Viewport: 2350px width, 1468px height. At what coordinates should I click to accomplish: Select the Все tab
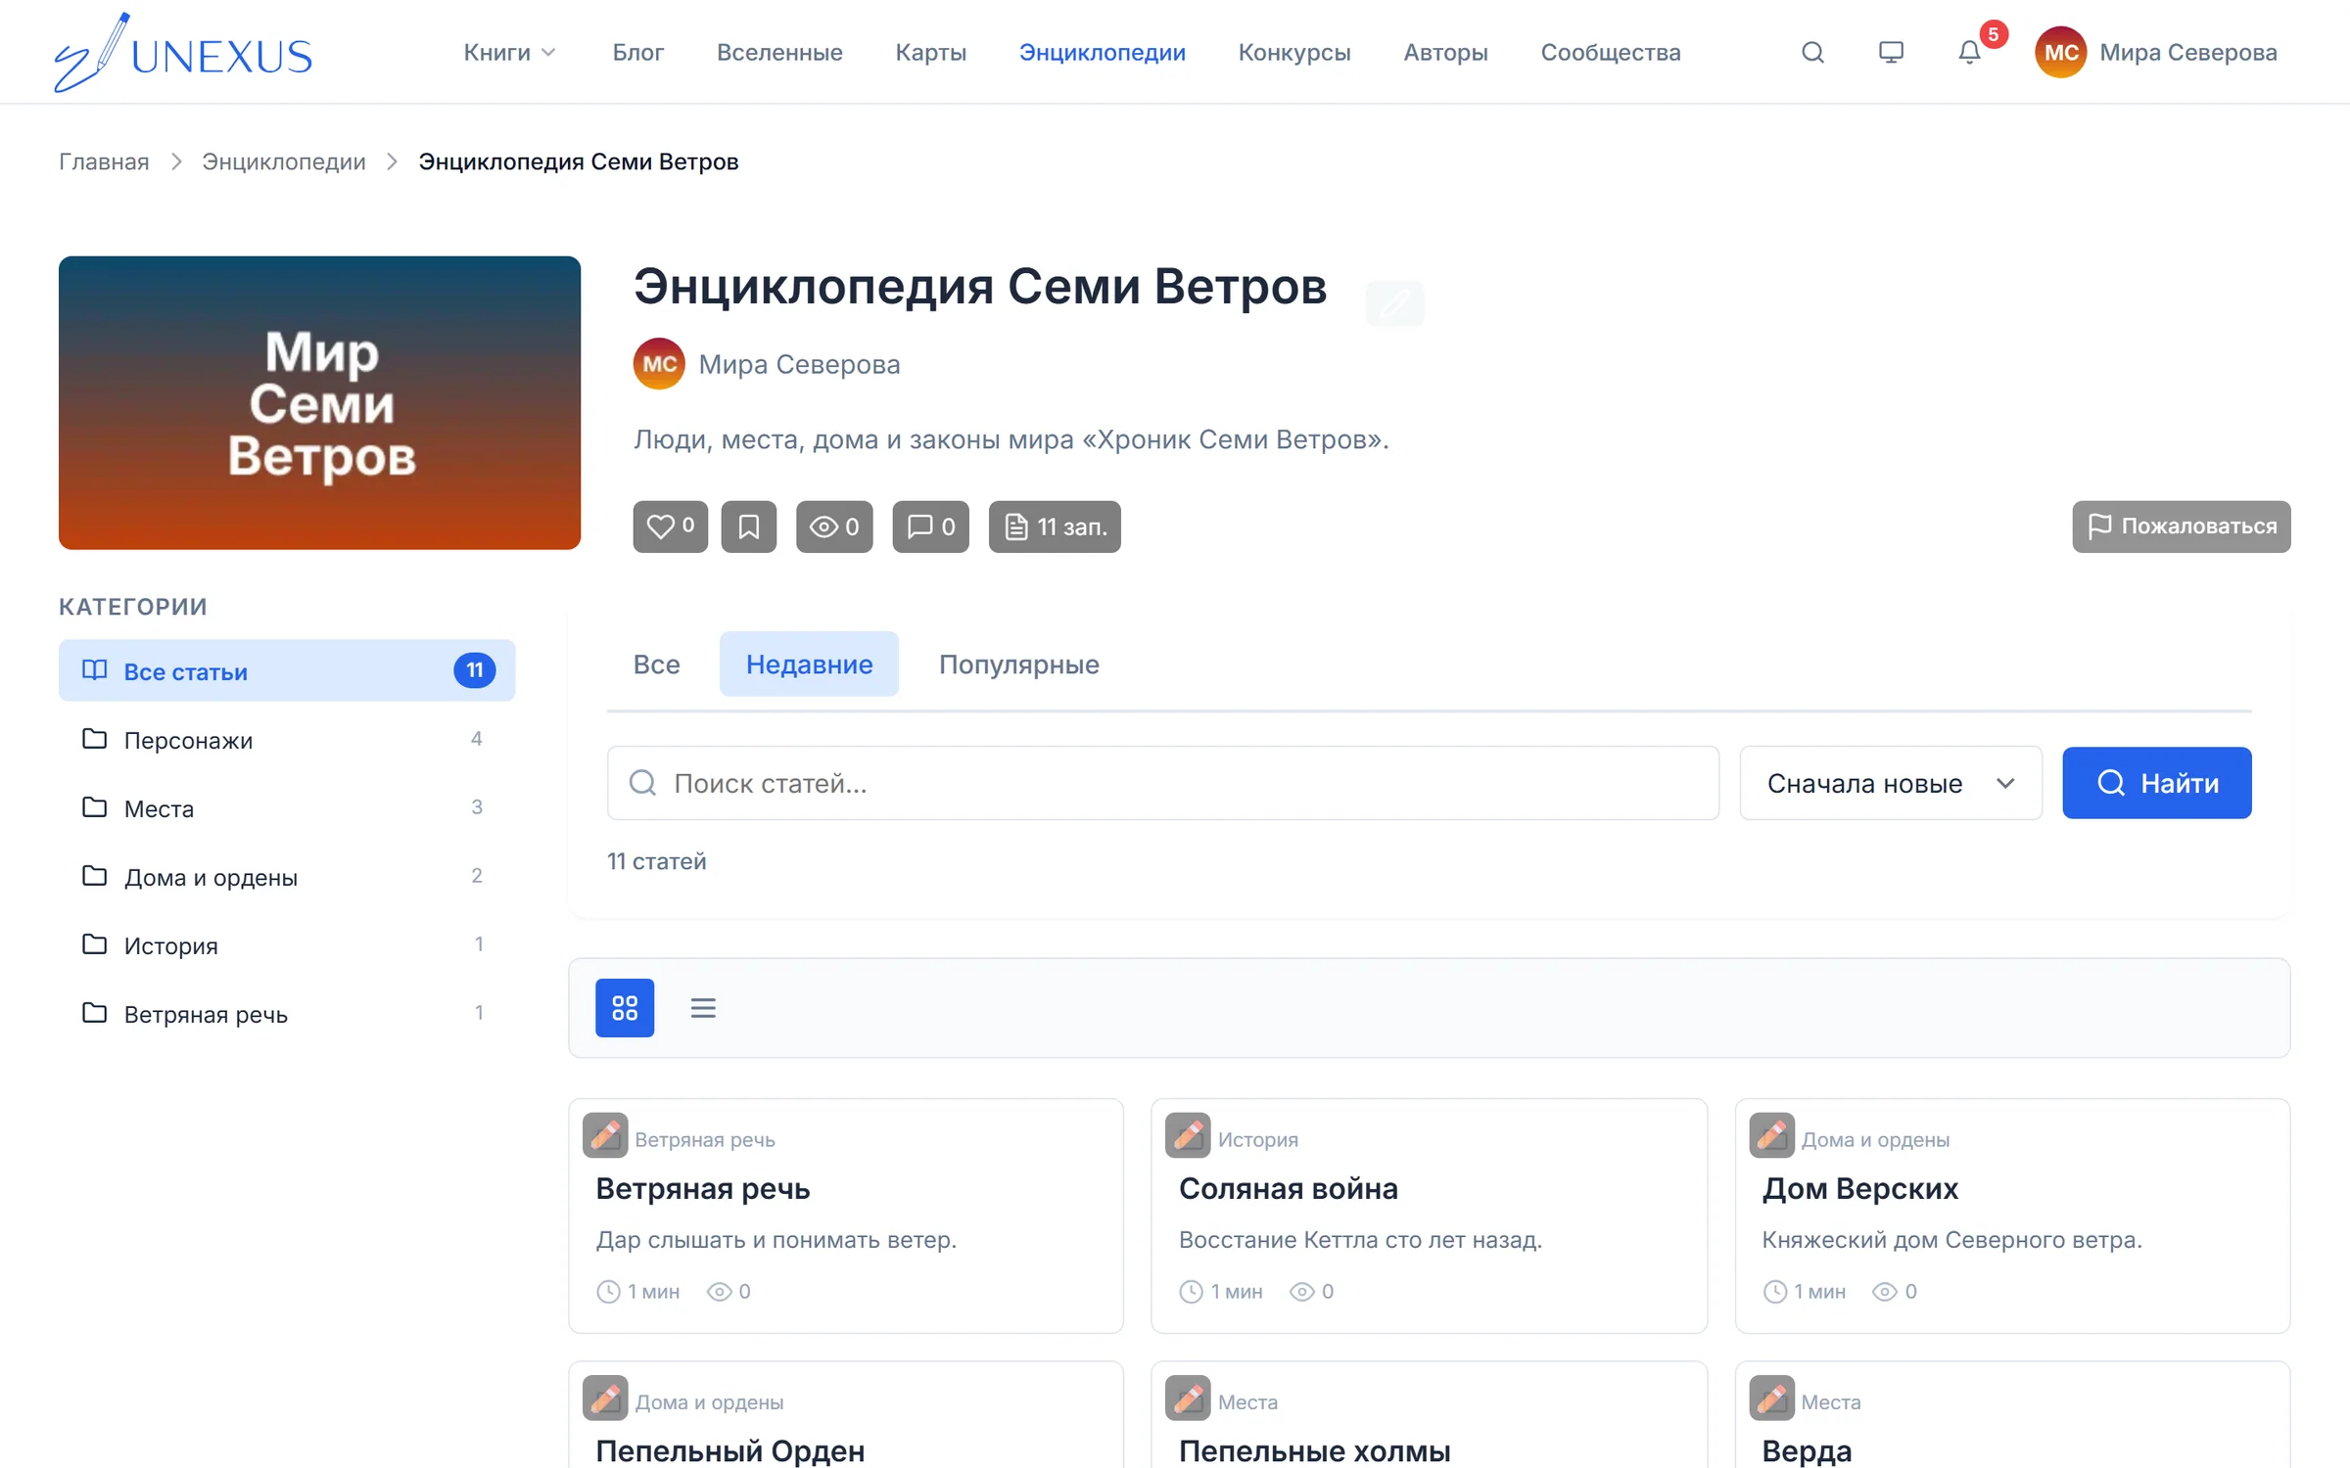pos(656,665)
